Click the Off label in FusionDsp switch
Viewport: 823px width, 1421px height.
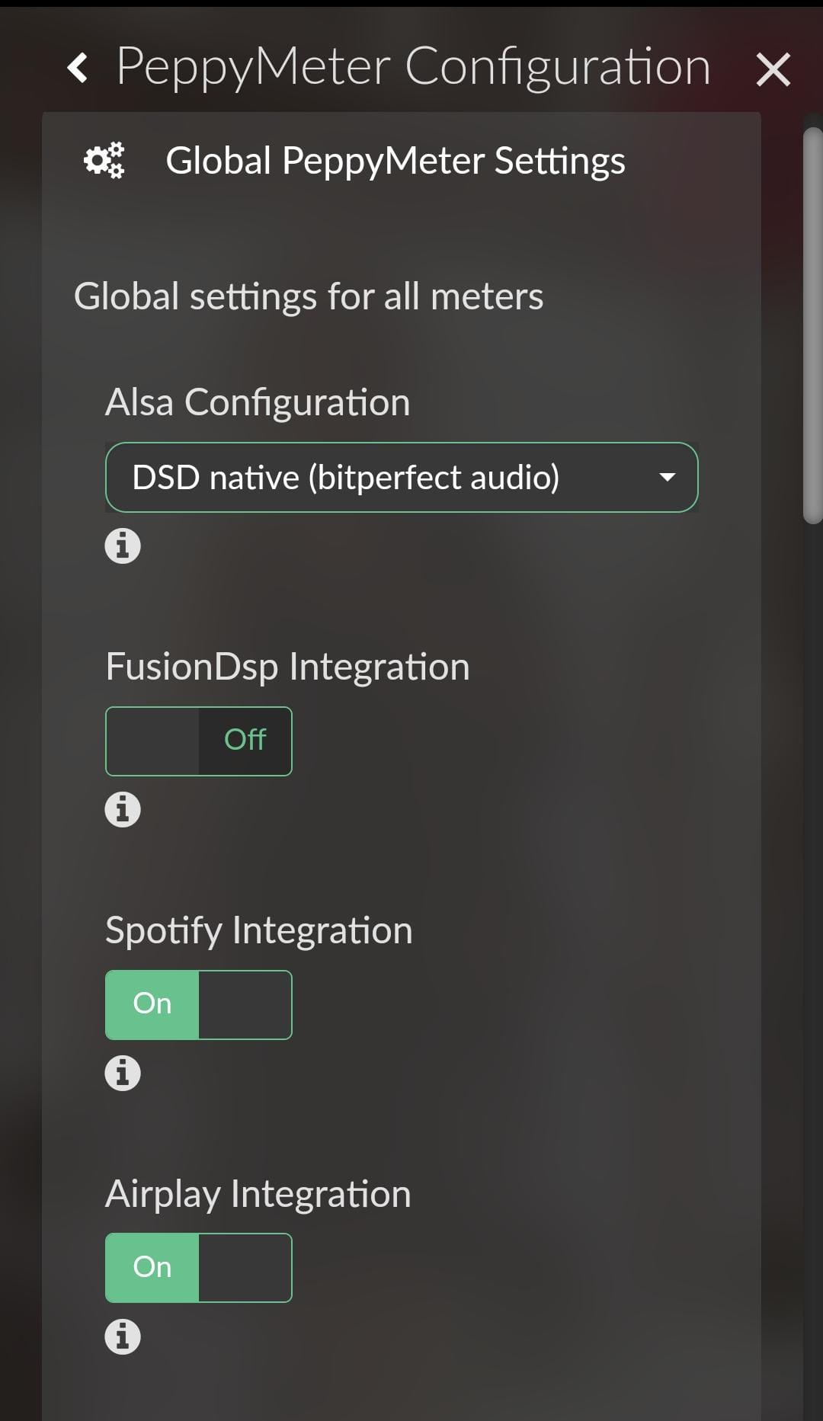click(x=245, y=740)
